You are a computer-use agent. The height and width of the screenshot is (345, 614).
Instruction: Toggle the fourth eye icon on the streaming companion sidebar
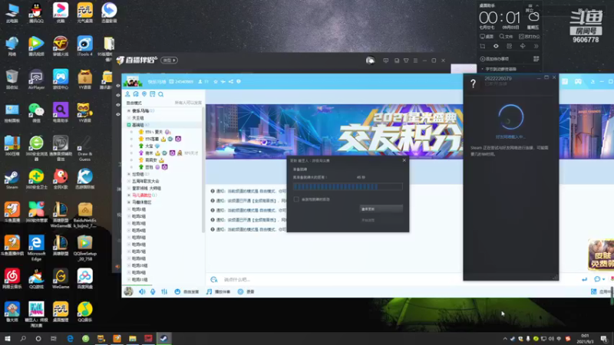click(x=118, y=114)
